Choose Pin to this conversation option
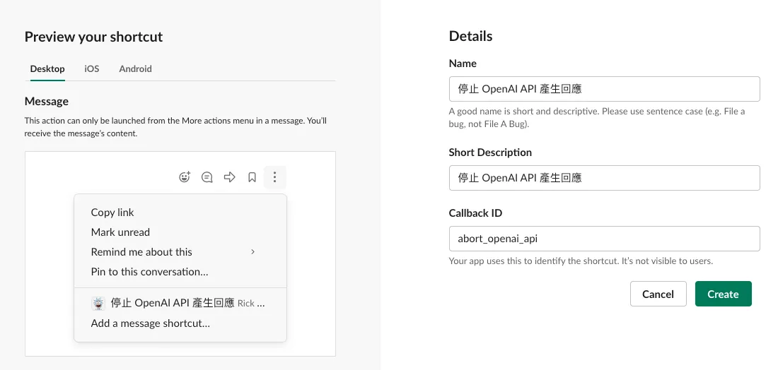Screen dimensions: 778x370 tap(149, 272)
